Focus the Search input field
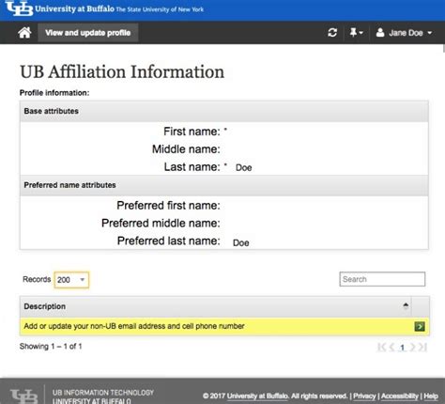Viewport: 445px width, 404px height. [382, 279]
